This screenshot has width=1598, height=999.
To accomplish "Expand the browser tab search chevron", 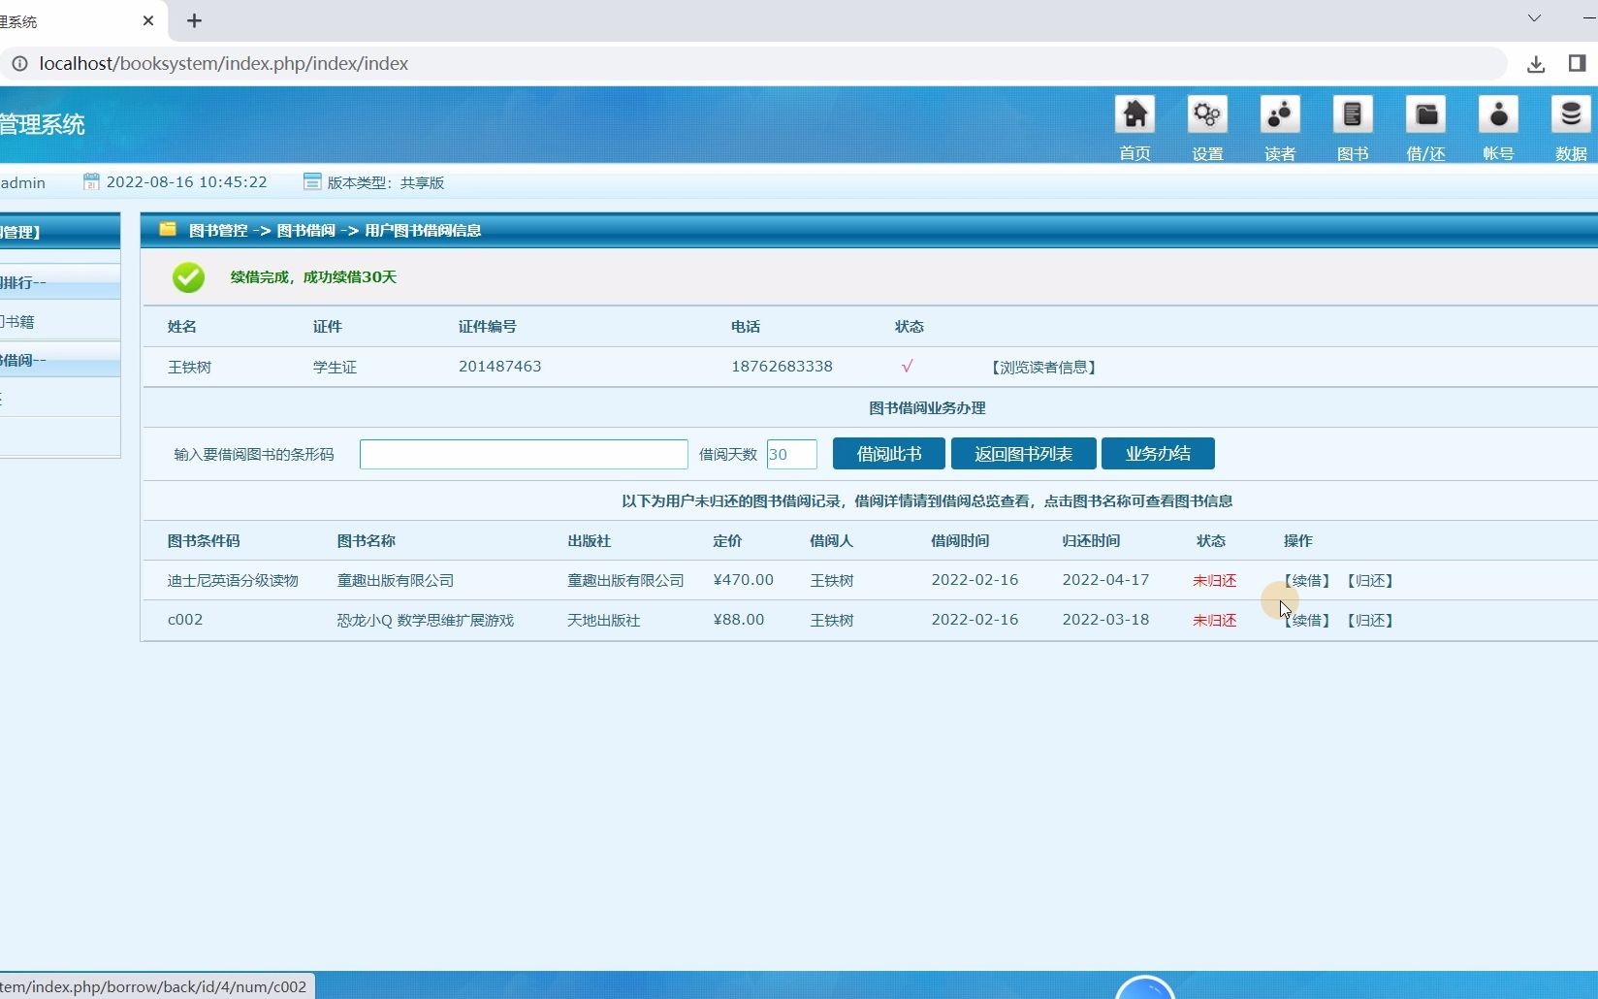I will (1534, 17).
